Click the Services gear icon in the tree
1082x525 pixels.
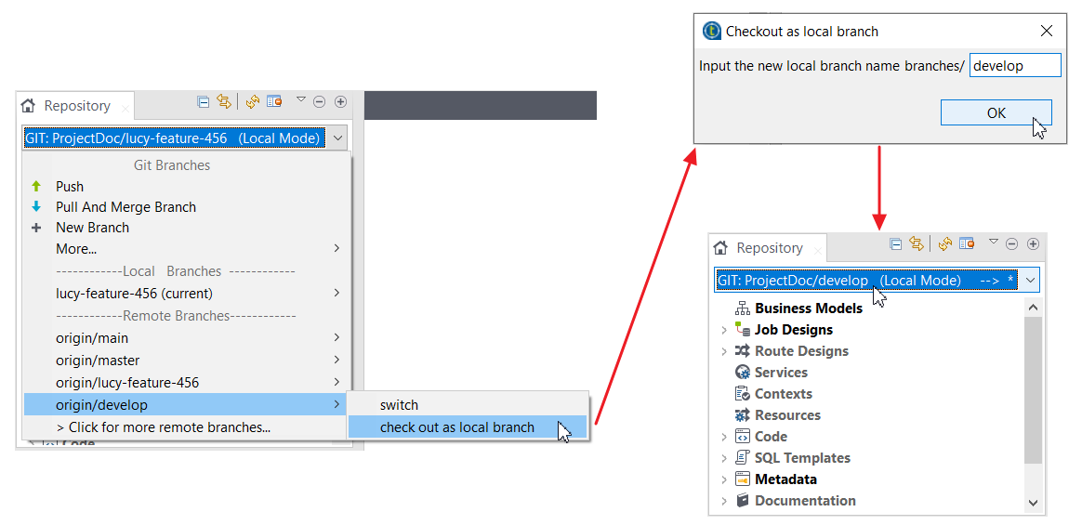[x=743, y=372]
